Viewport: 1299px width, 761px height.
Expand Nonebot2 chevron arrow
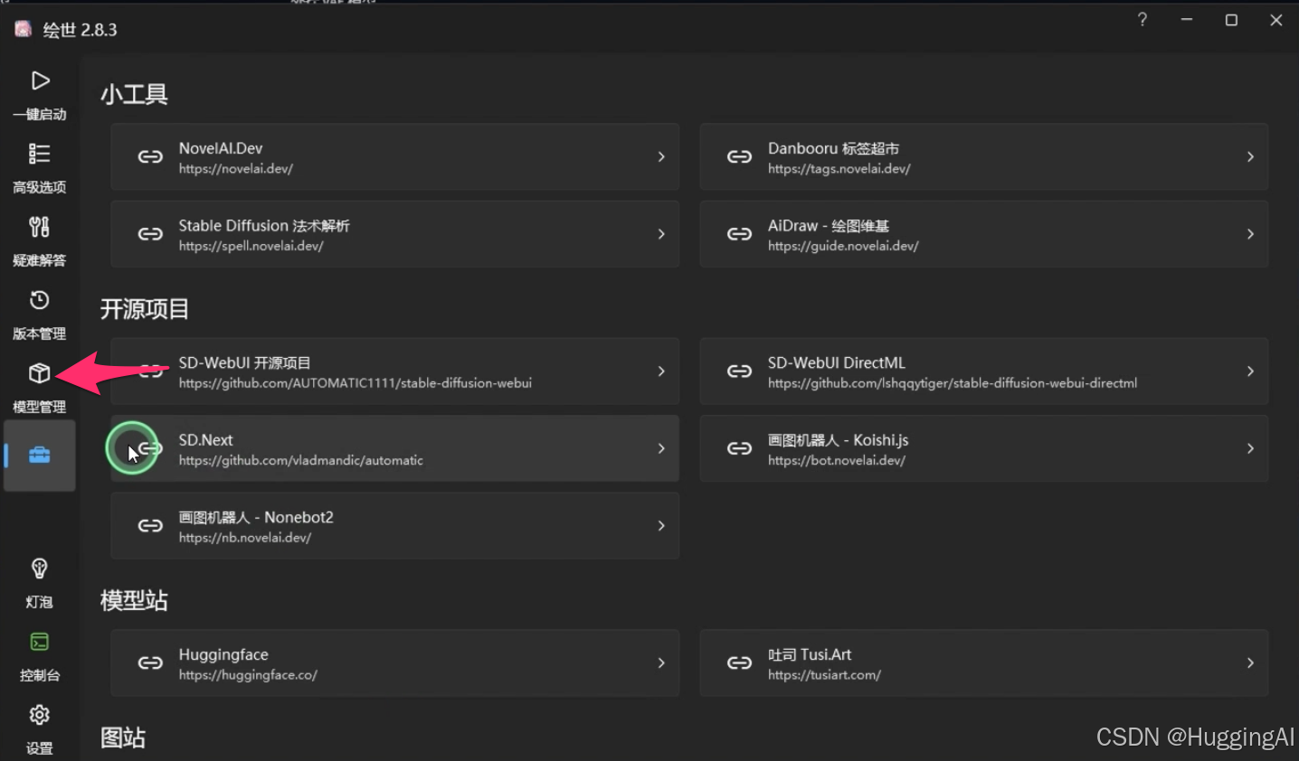[661, 526]
